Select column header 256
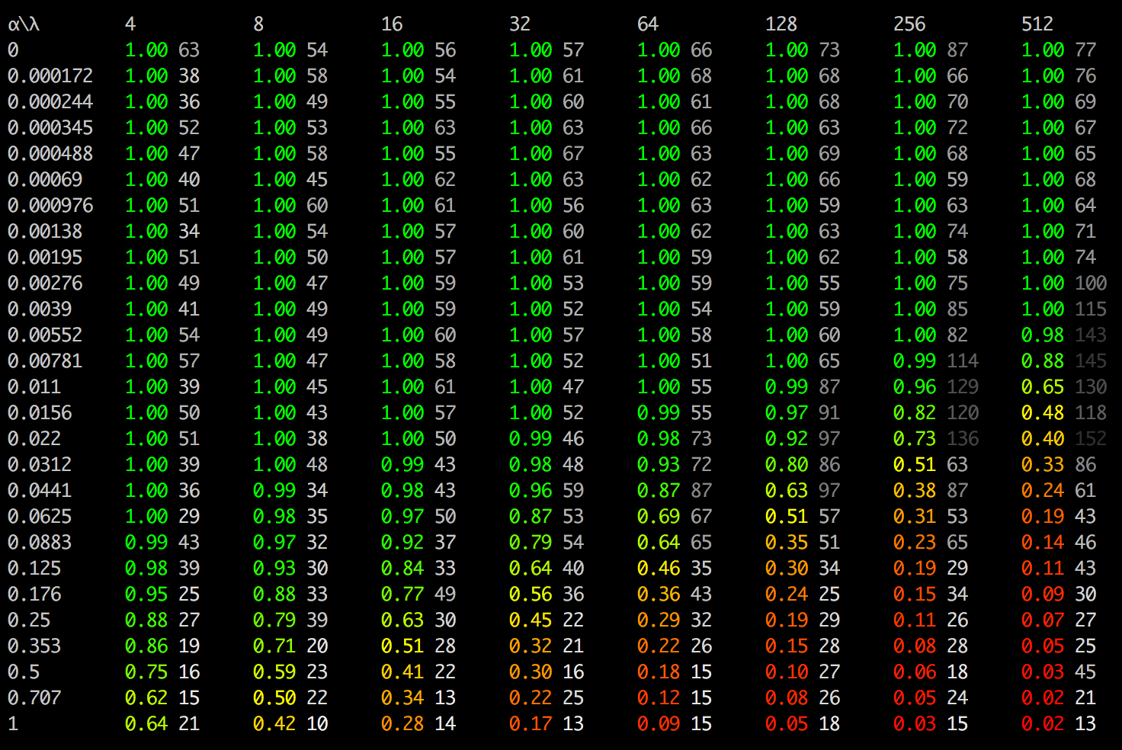Viewport: 1122px width, 750px height. [909, 24]
